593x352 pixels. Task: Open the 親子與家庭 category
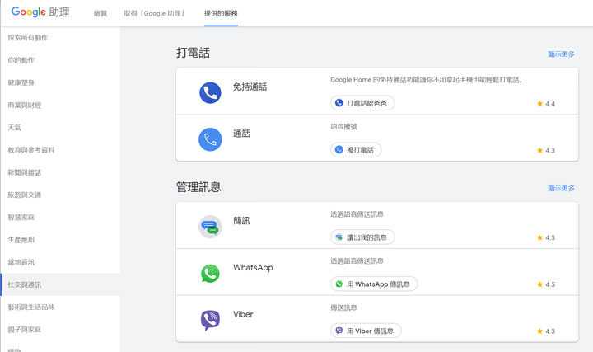point(24,329)
